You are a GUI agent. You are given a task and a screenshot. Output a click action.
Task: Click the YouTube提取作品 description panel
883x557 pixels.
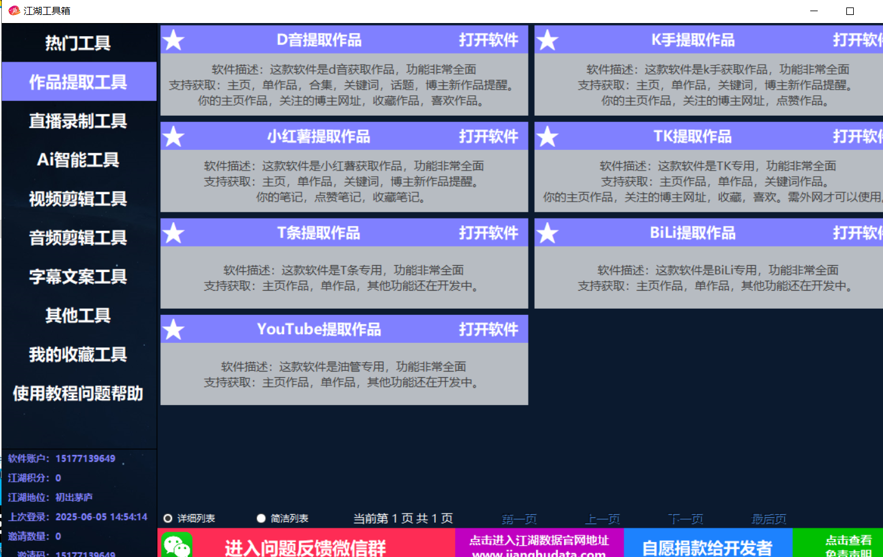coord(344,374)
